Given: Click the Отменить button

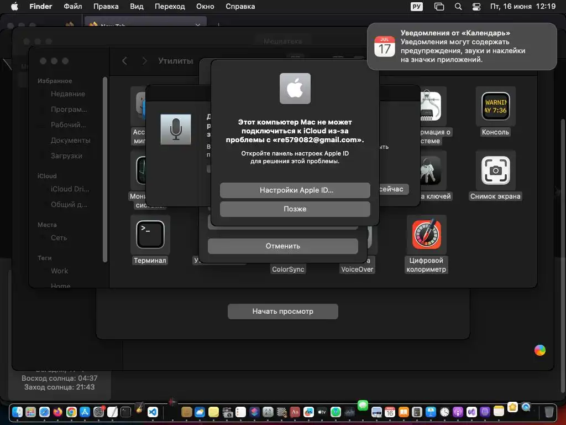Looking at the screenshot, I should [282, 246].
